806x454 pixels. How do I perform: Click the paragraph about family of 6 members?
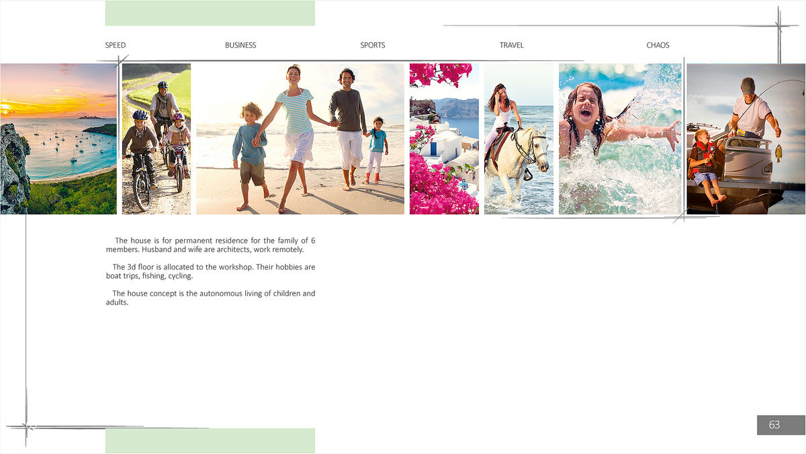point(211,245)
